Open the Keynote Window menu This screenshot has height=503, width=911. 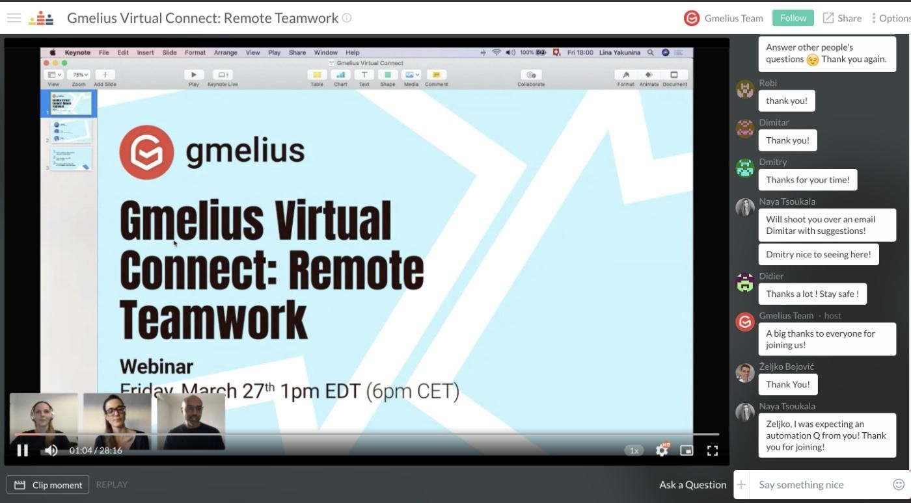(x=325, y=53)
